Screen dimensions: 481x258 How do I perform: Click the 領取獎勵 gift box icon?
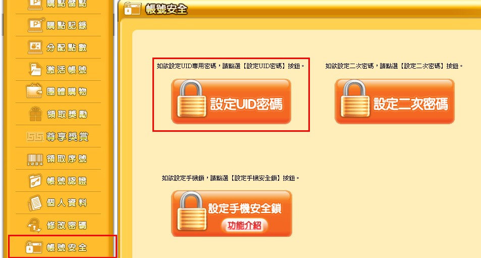(35, 114)
